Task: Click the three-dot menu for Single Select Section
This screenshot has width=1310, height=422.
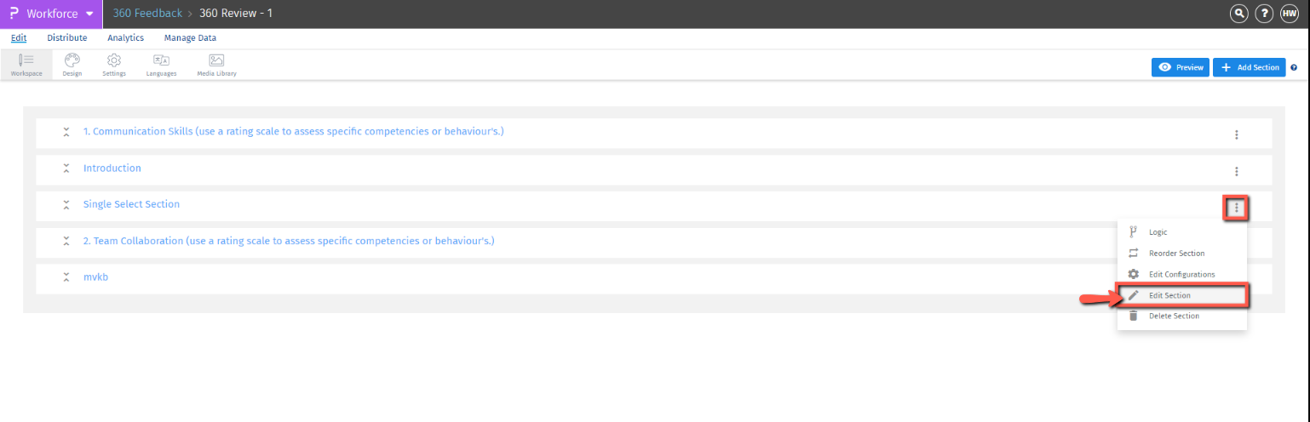Action: click(1236, 208)
